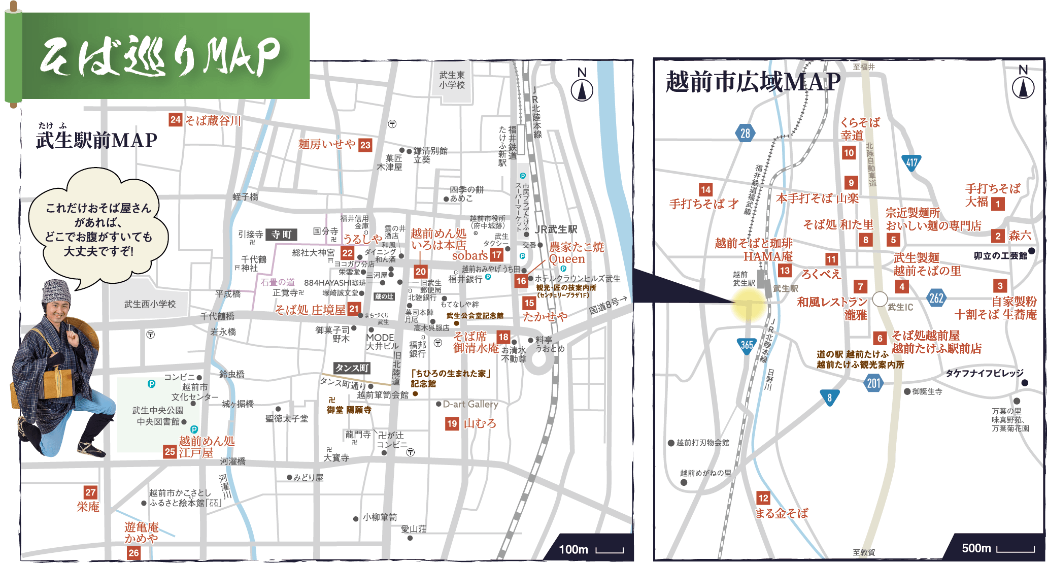Viewport: 1047px width, 563px height.
Task: Click number marker 14 above 手打ちそば 才
Action: 706,190
